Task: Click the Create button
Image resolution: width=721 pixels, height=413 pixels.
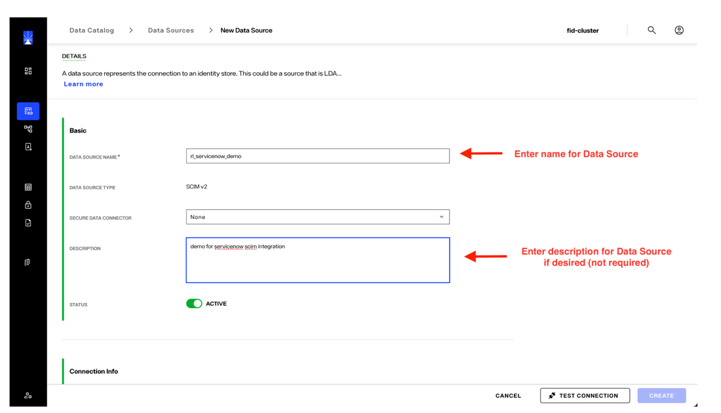Action: 662,395
